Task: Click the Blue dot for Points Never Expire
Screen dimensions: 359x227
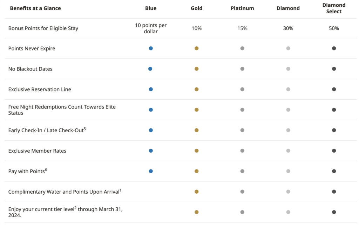Action: click(x=151, y=48)
